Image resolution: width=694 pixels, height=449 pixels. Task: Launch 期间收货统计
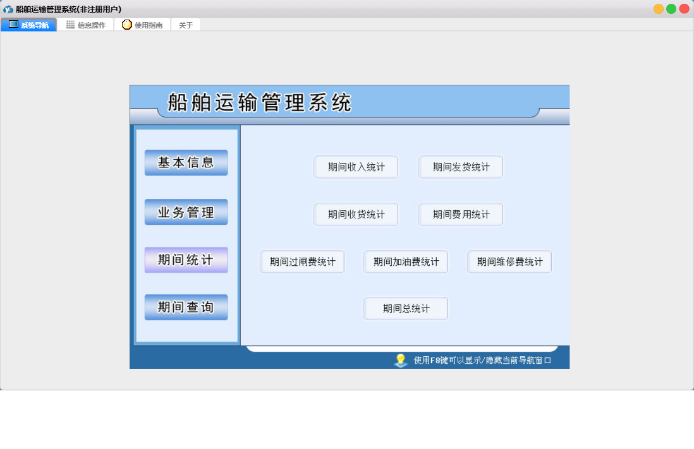pos(356,214)
